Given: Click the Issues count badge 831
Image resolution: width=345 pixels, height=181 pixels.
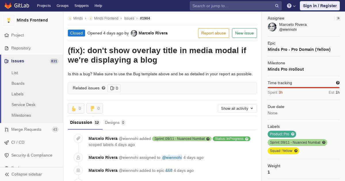Looking at the screenshot, I should pyautogui.click(x=54, y=61).
